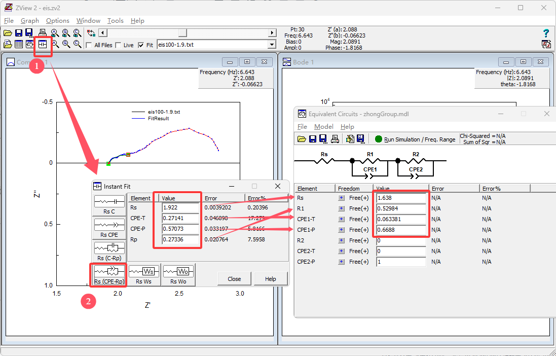Uncheck the Fit checkbox
Screen dimensions: 556x356
pos(141,45)
